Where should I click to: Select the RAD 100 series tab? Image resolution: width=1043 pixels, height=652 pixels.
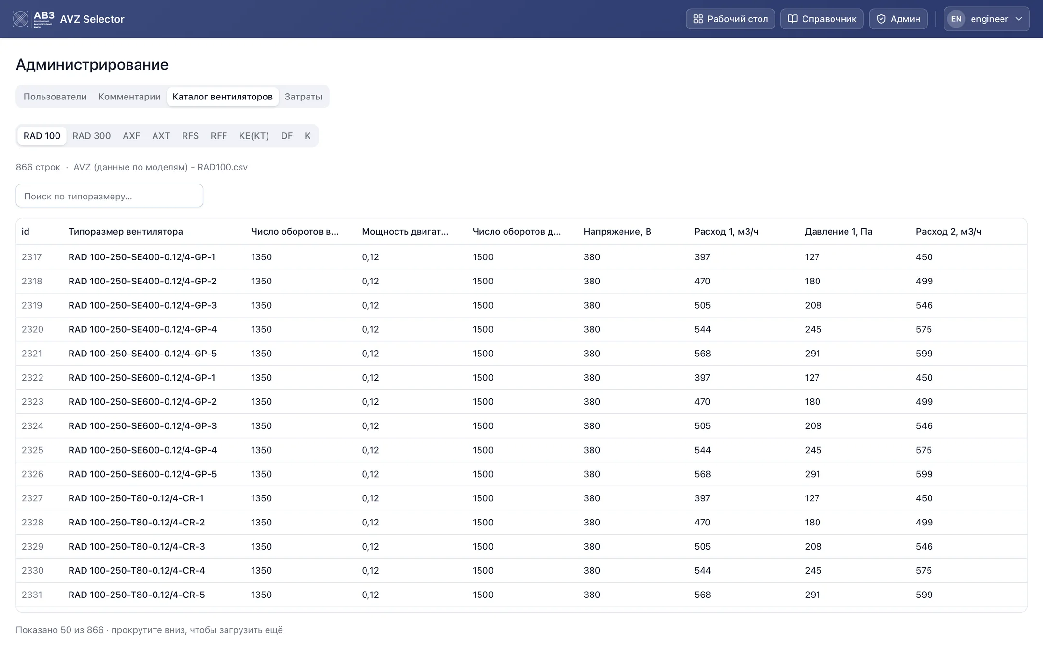(x=42, y=136)
